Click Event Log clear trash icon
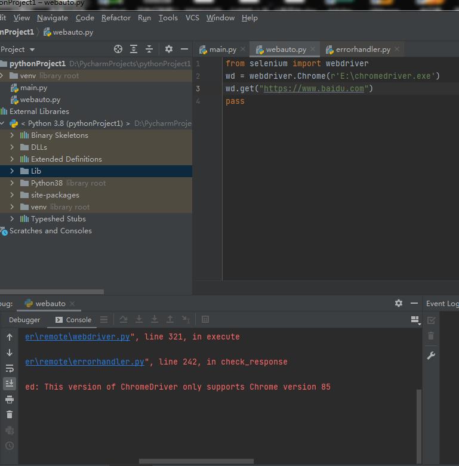 431,336
